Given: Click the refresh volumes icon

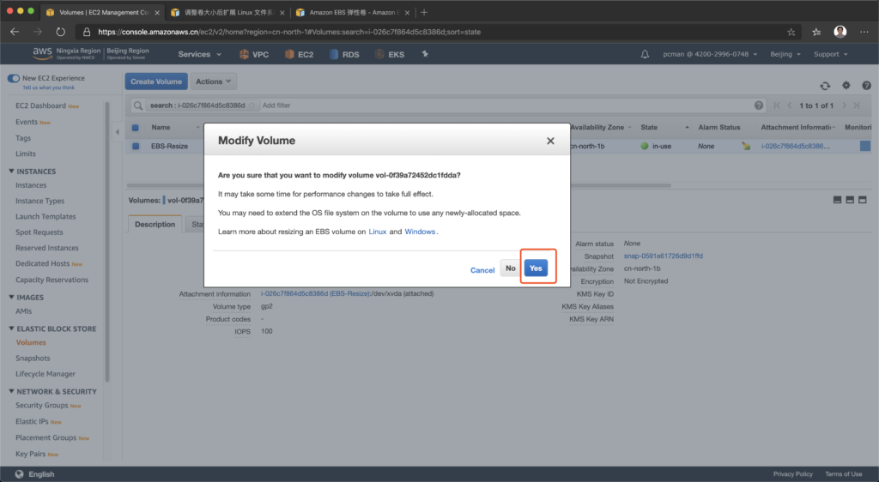Looking at the screenshot, I should click(x=825, y=86).
